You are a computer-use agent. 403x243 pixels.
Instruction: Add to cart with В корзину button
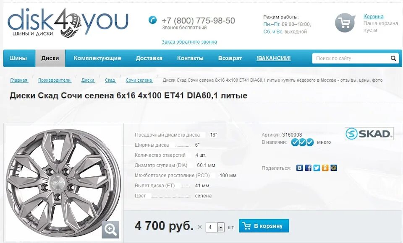pyautogui.click(x=264, y=226)
